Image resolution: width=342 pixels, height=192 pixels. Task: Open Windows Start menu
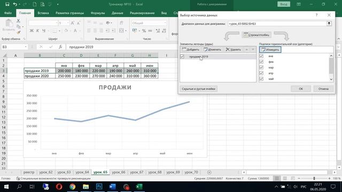(6, 187)
